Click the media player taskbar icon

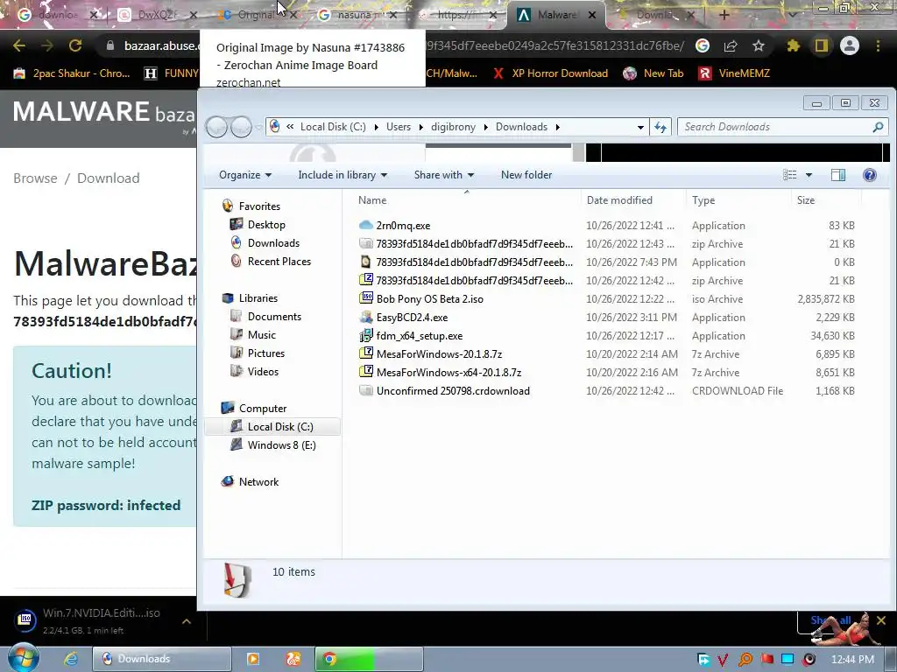[x=253, y=659]
